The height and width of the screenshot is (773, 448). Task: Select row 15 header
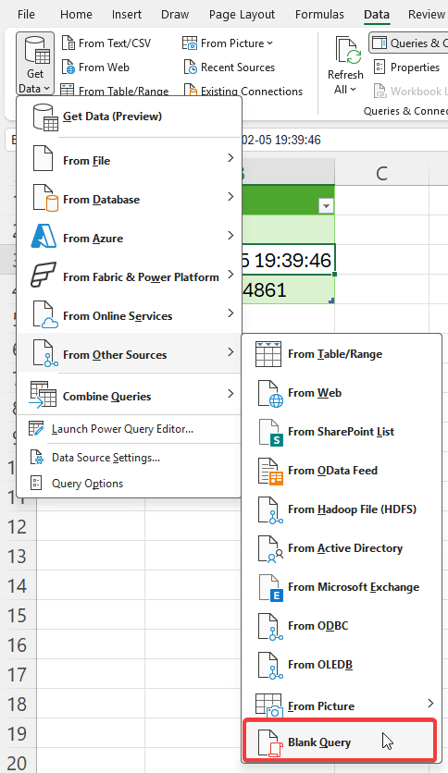point(17,616)
